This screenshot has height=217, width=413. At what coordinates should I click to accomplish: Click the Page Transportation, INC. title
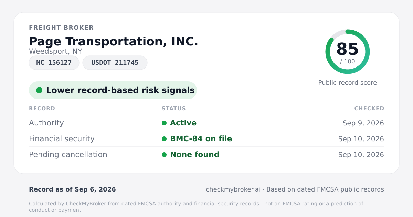114,41
